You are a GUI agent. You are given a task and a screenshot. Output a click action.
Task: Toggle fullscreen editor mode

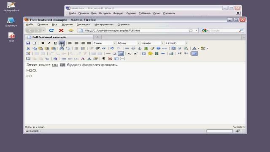click(194, 54)
